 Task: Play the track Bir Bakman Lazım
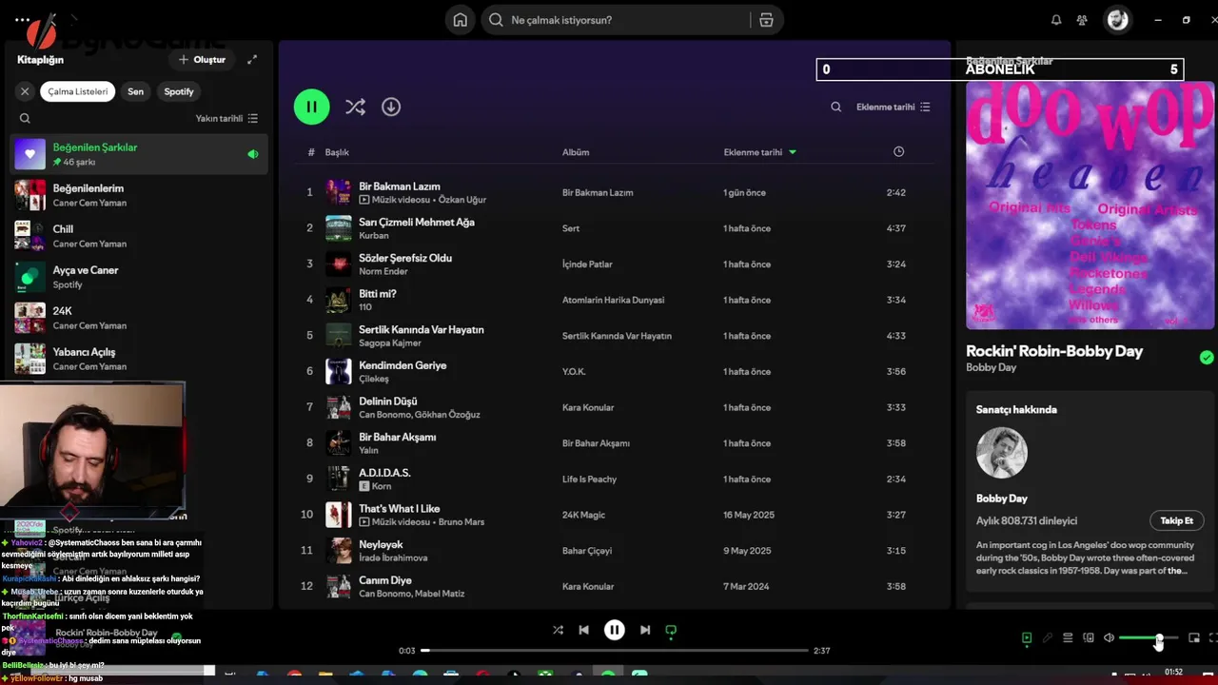pos(614,192)
